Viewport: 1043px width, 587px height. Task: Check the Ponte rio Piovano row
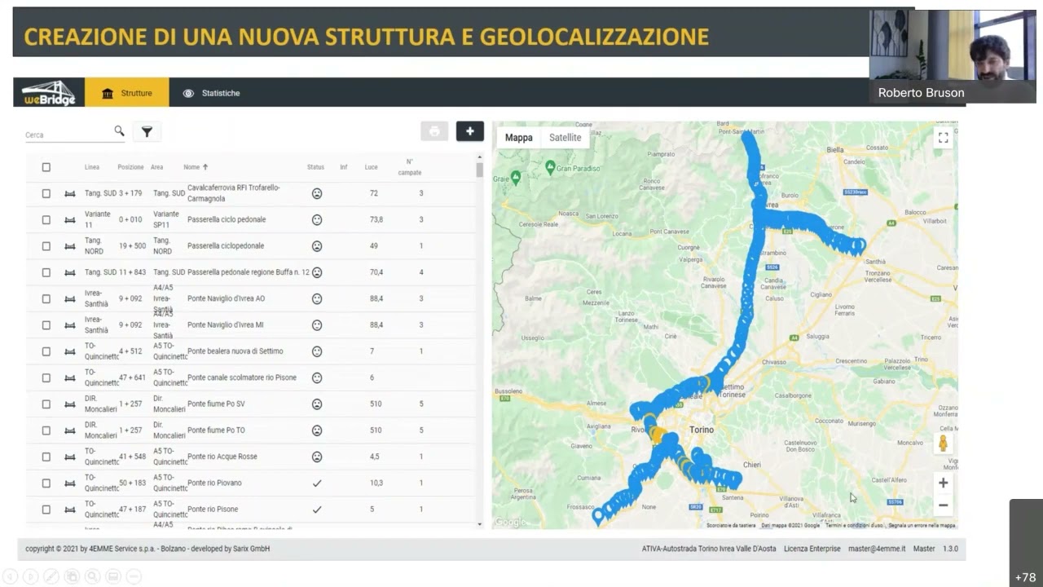click(46, 483)
